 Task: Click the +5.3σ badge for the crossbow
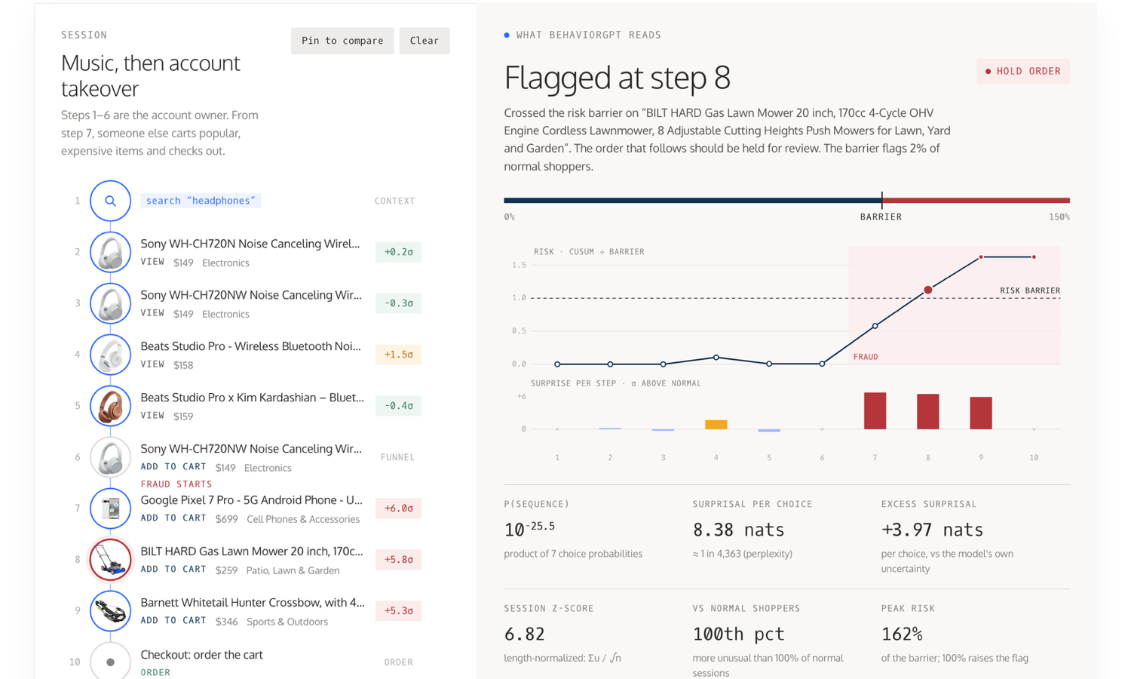(398, 611)
